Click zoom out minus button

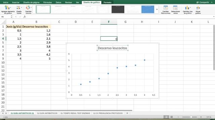point(178,117)
